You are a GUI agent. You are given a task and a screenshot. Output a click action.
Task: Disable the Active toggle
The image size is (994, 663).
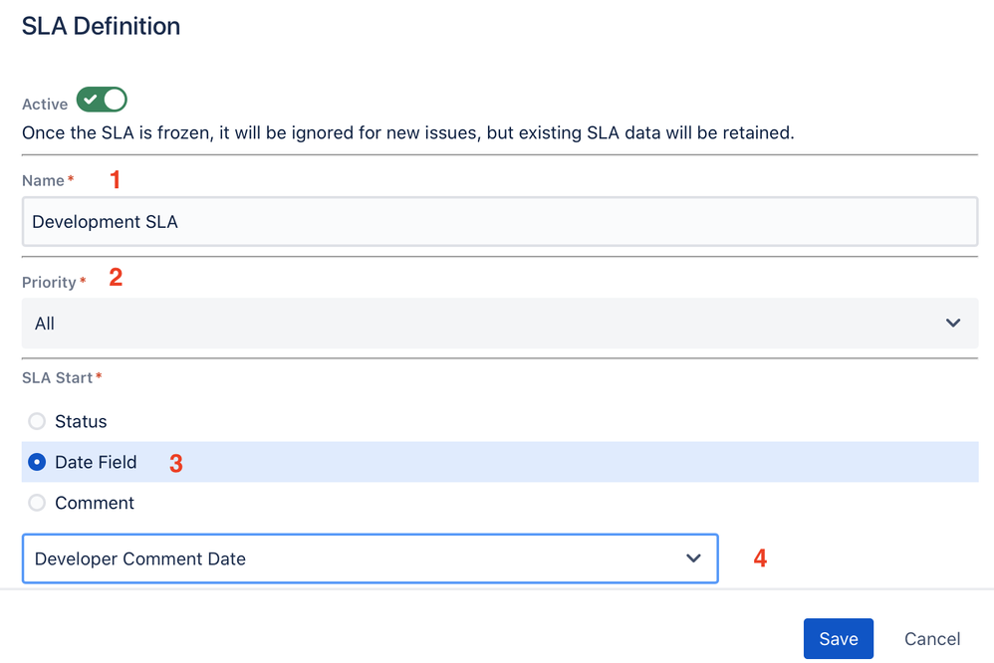click(100, 100)
